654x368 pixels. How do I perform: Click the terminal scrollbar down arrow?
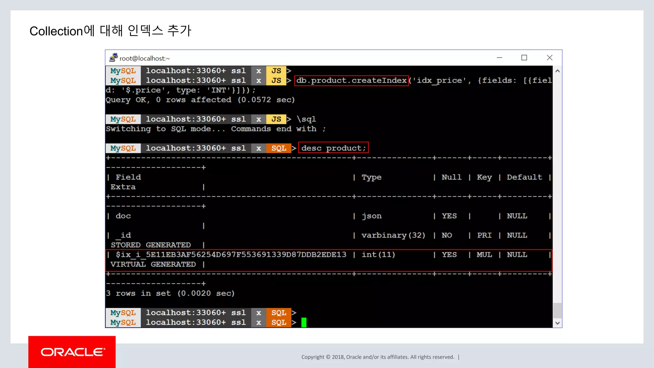(557, 323)
